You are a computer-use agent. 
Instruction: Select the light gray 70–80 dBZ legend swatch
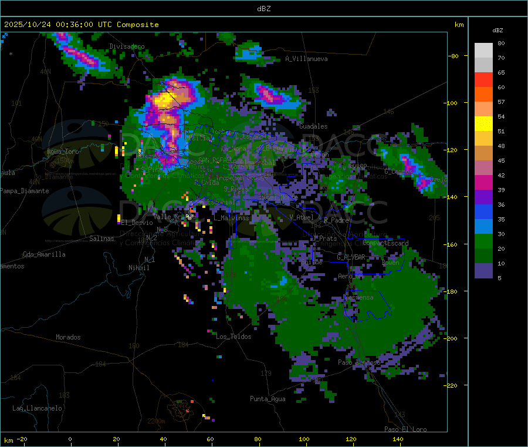tap(483, 51)
